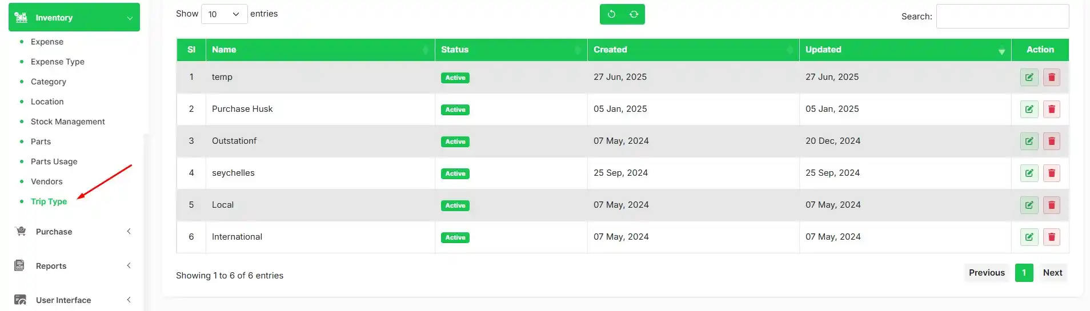This screenshot has height=311, width=1090.
Task: Focus the Search input field
Action: click(1002, 17)
